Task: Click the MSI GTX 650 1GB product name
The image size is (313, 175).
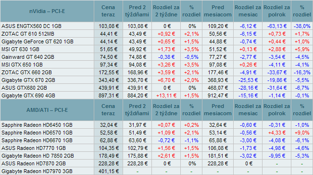Action: pos(22,65)
